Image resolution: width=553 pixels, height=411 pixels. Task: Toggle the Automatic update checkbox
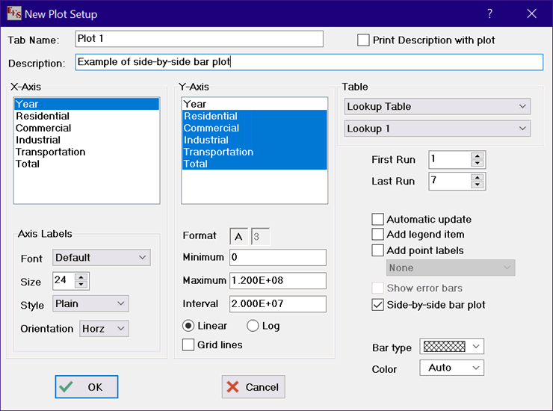pos(378,220)
